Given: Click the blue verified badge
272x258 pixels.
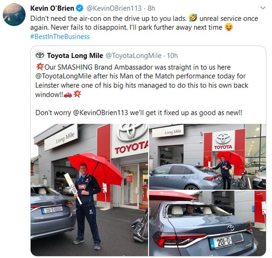Looking at the screenshot, I should click(80, 8).
